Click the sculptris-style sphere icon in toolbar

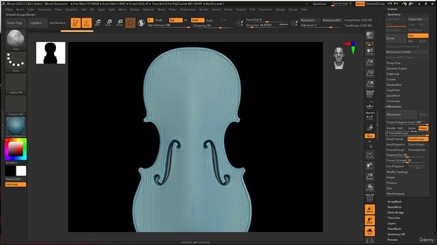141,22
